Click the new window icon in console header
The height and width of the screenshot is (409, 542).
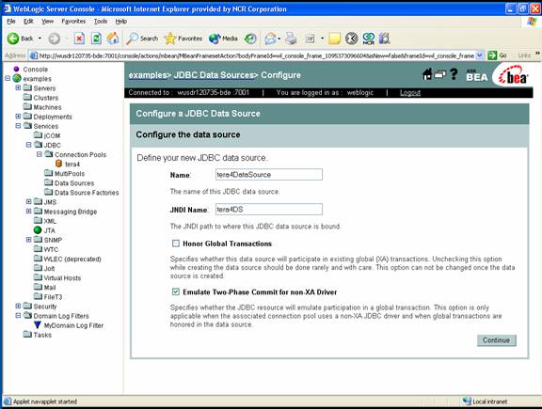click(440, 74)
